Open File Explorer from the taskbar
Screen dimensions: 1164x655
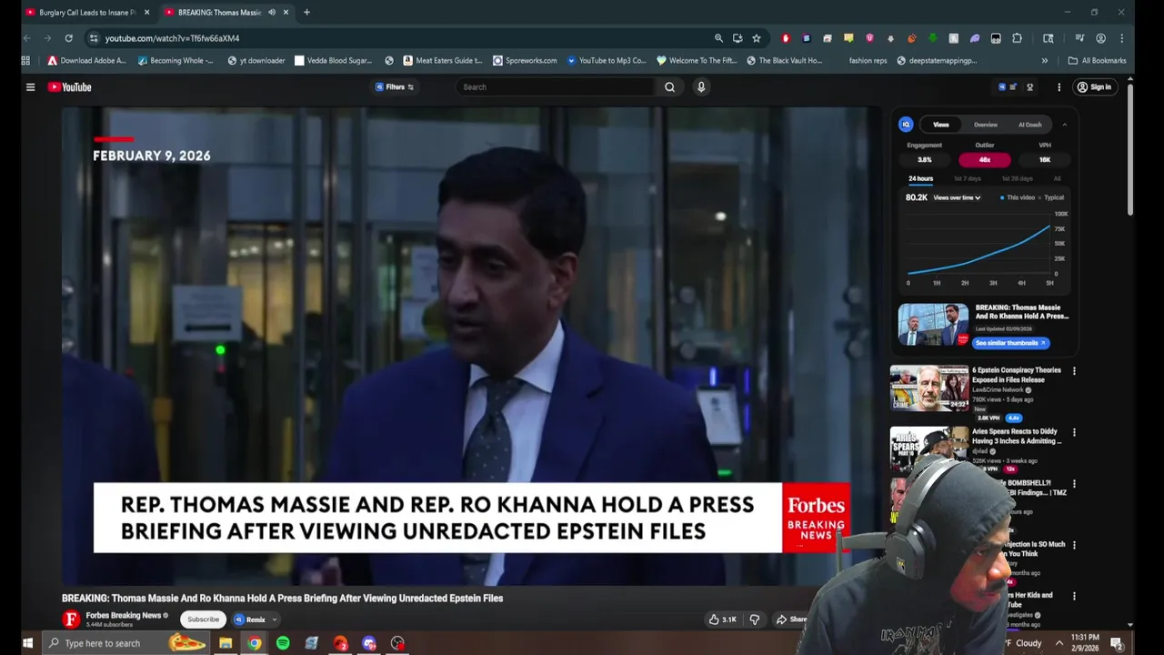226,643
